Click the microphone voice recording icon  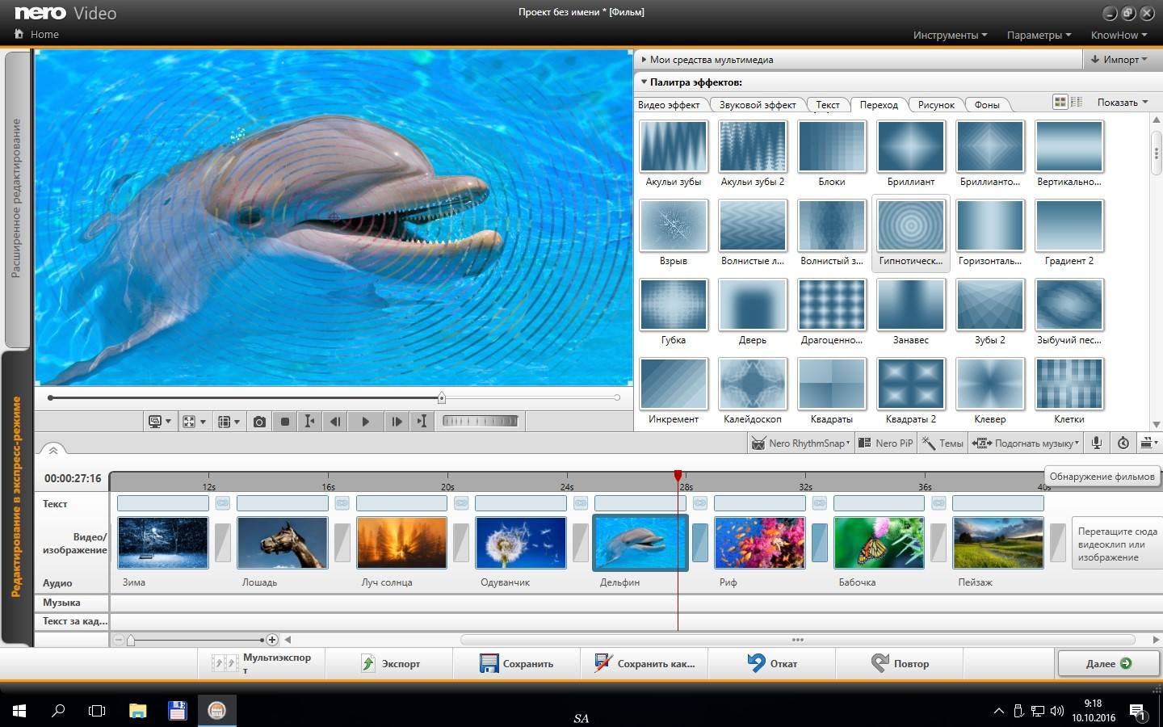click(x=1097, y=443)
